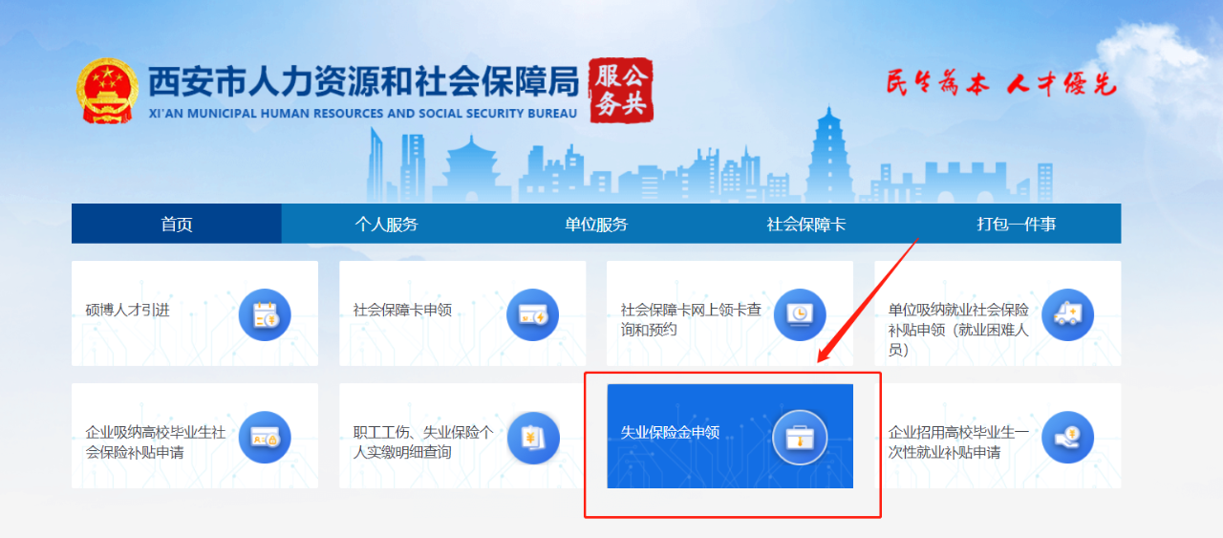Viewport: 1223px width, 538px height.
Task: Open 企业招用高校毕业生一次性就业补贴申请 link
Action: [x=958, y=441]
